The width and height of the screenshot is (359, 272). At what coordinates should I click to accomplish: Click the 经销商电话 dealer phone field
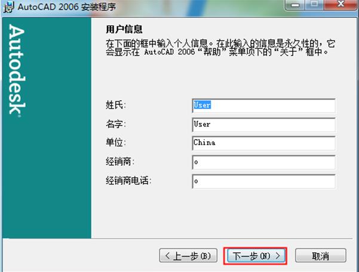pyautogui.click(x=263, y=181)
